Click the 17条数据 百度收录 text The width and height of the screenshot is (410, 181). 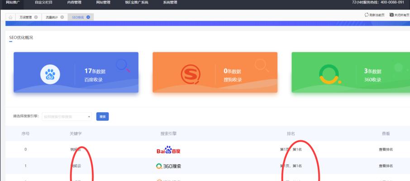tap(95, 75)
